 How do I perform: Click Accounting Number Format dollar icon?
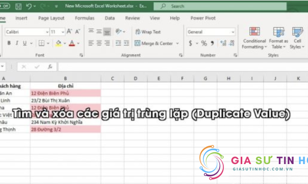[x=190, y=43]
